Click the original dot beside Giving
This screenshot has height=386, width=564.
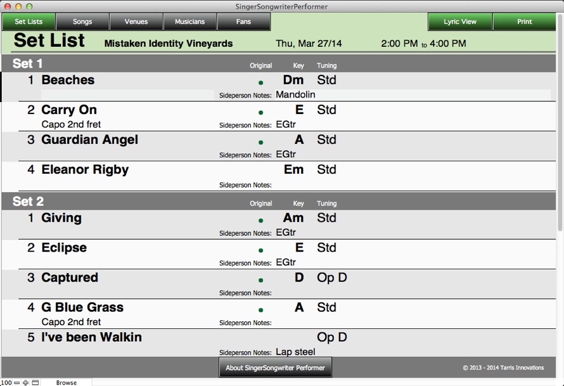point(260,221)
